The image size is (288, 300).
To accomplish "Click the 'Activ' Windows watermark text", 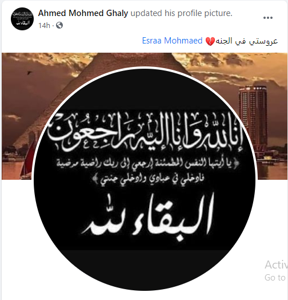I will point(276,265).
